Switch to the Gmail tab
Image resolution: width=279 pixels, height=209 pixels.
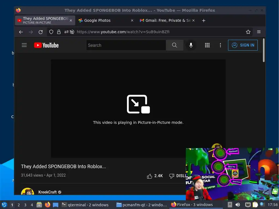point(168,20)
